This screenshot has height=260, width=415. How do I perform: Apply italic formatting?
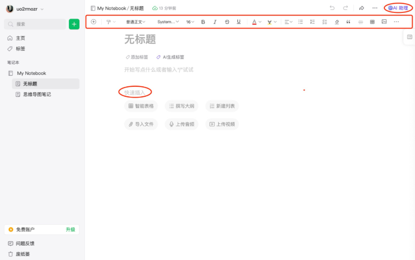215,22
